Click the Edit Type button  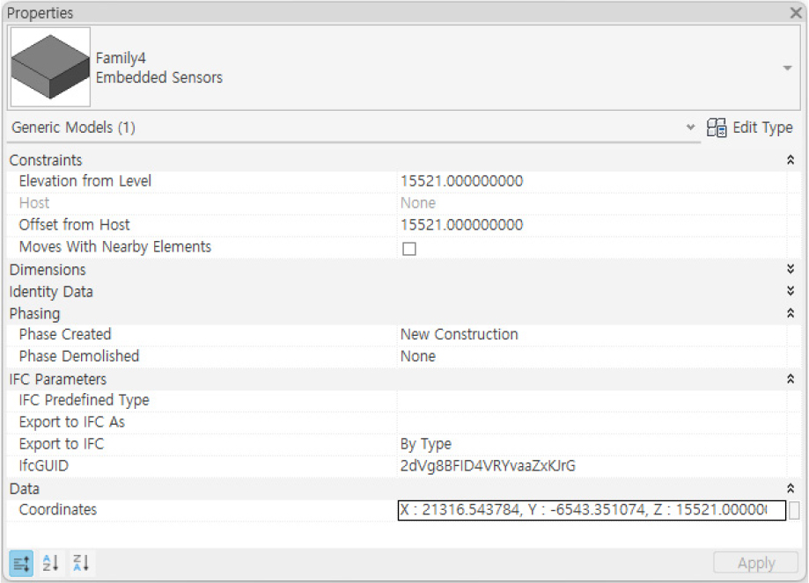point(750,128)
